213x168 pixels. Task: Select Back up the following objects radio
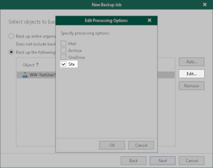pyautogui.click(x=11, y=52)
